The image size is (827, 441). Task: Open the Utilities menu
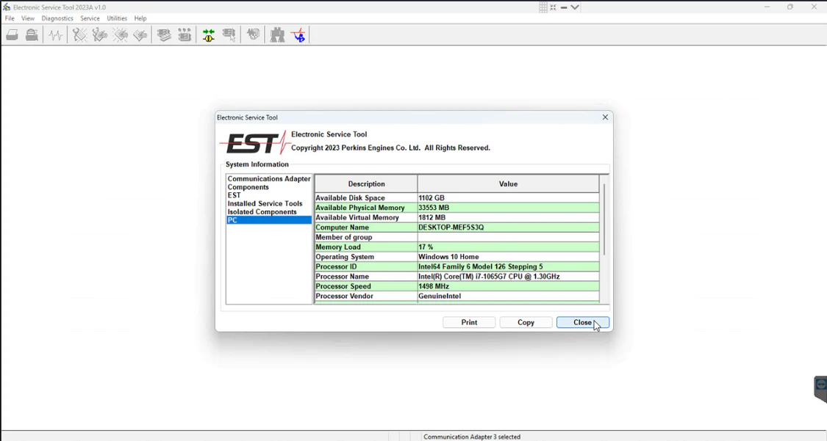pyautogui.click(x=117, y=18)
